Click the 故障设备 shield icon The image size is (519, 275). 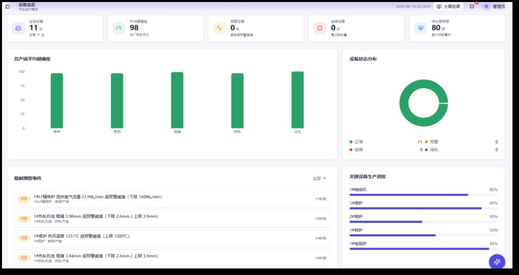320,28
